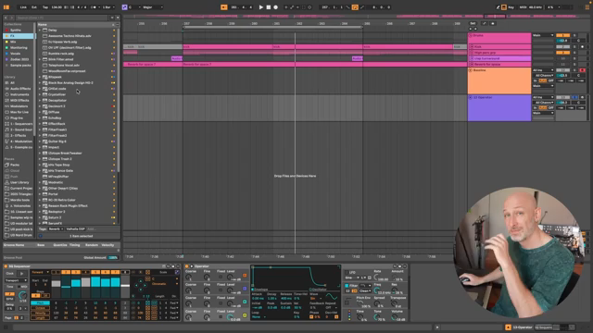Expand the Delay folder in browser

[x=40, y=30]
